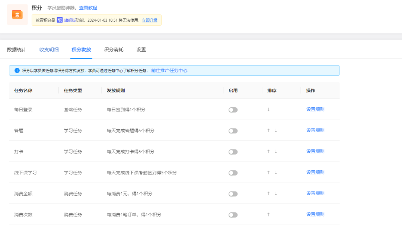The image size is (402, 234).
Task: Move 每日登录 task down with arrow
Action: click(268, 110)
